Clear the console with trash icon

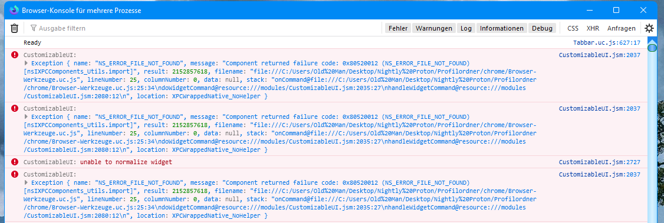(x=14, y=28)
